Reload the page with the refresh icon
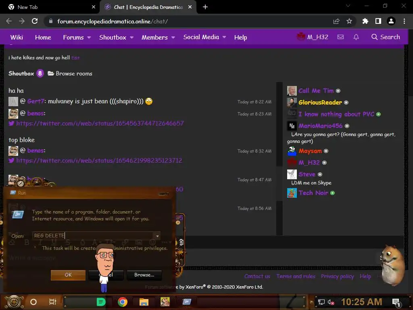Viewport: 413px width, 310px height. pyautogui.click(x=35, y=21)
